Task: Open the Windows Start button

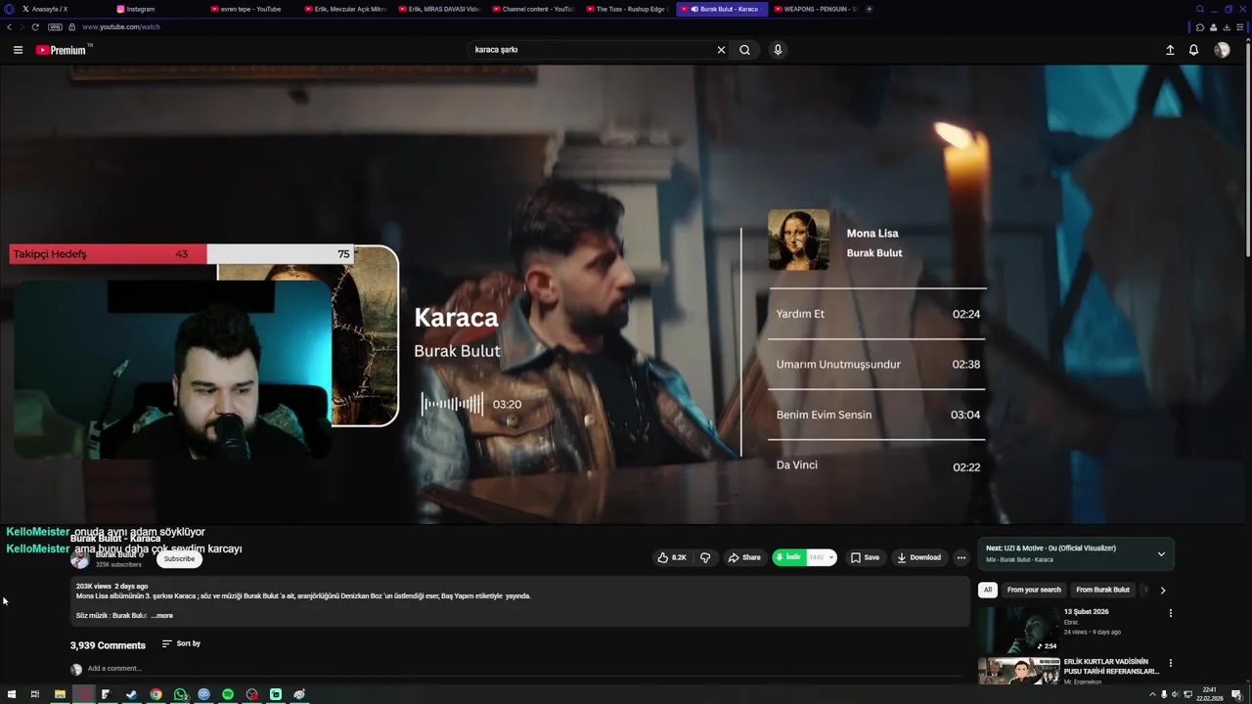Action: (12, 694)
